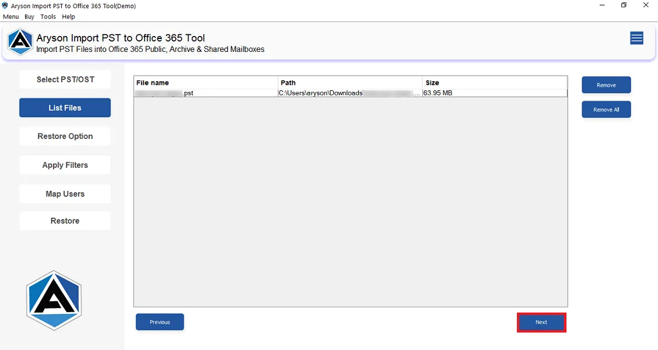
Task: Open the hamburger menu icon
Action: pos(637,38)
